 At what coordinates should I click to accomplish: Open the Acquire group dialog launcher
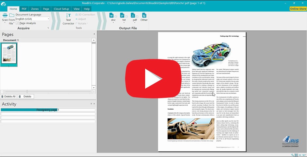[x=48, y=28]
